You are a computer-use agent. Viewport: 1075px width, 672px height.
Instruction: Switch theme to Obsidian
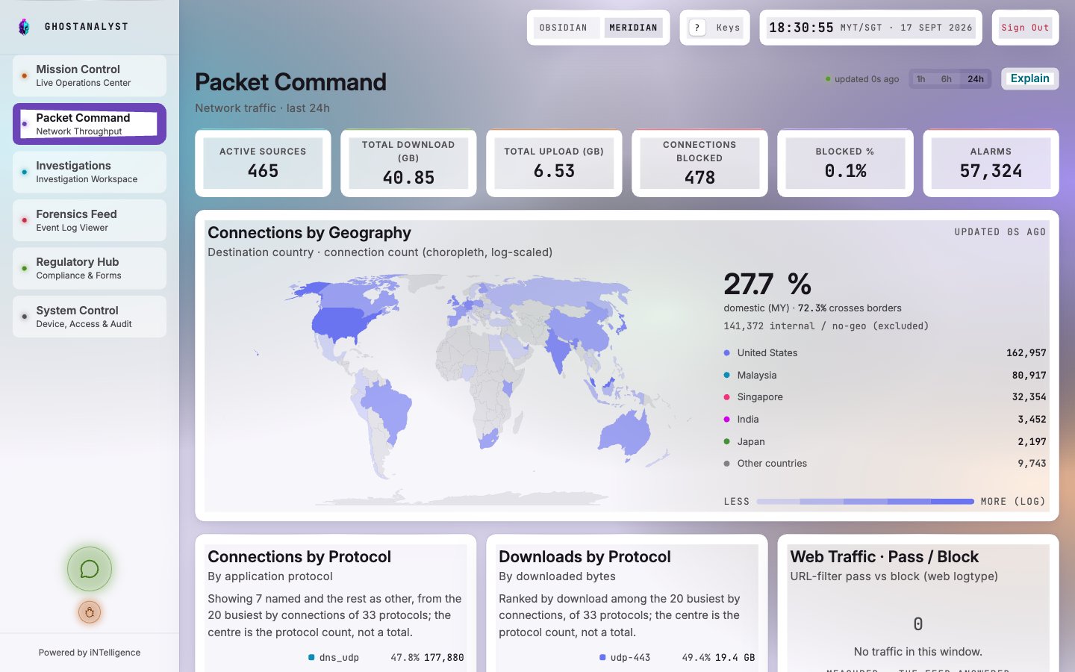click(564, 28)
